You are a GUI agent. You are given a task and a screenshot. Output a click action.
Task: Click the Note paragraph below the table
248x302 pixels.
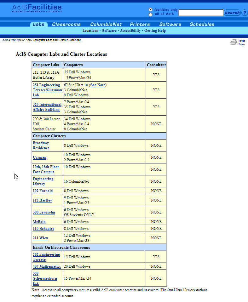click(x=119, y=293)
